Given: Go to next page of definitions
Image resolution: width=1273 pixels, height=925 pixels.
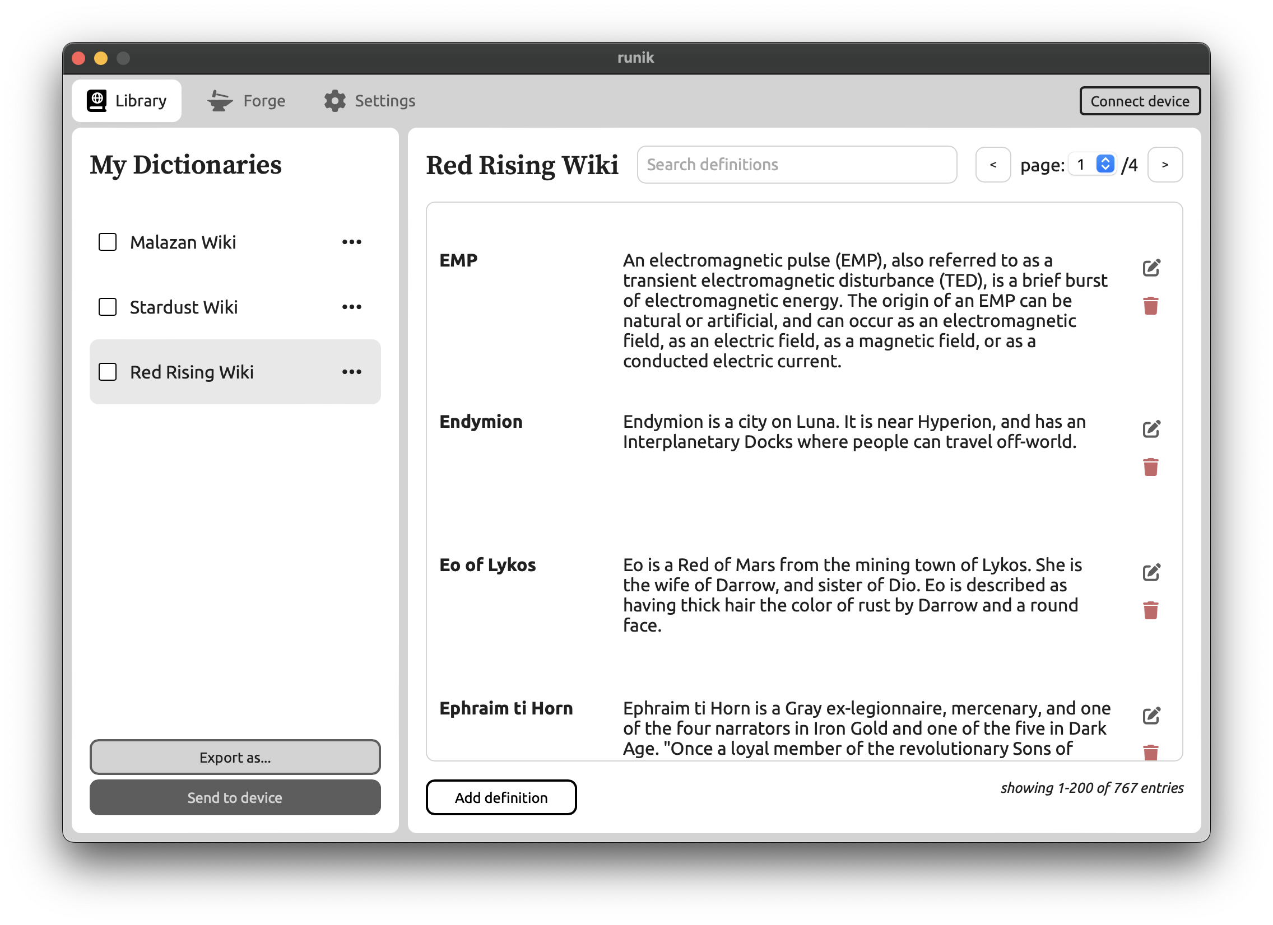Looking at the screenshot, I should (x=1165, y=165).
